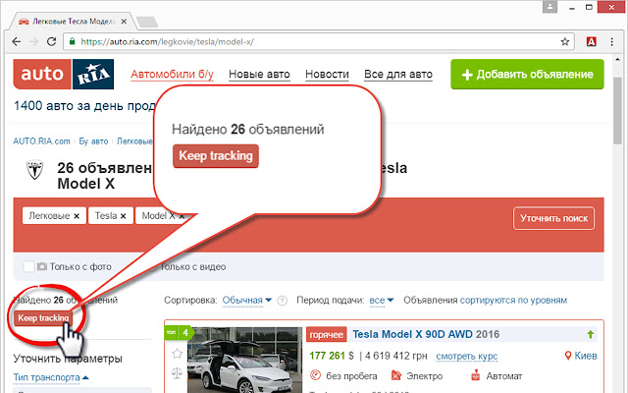Viewport: 628px width, 393px height.
Task: Go back with the browser back arrow
Action: (x=17, y=41)
